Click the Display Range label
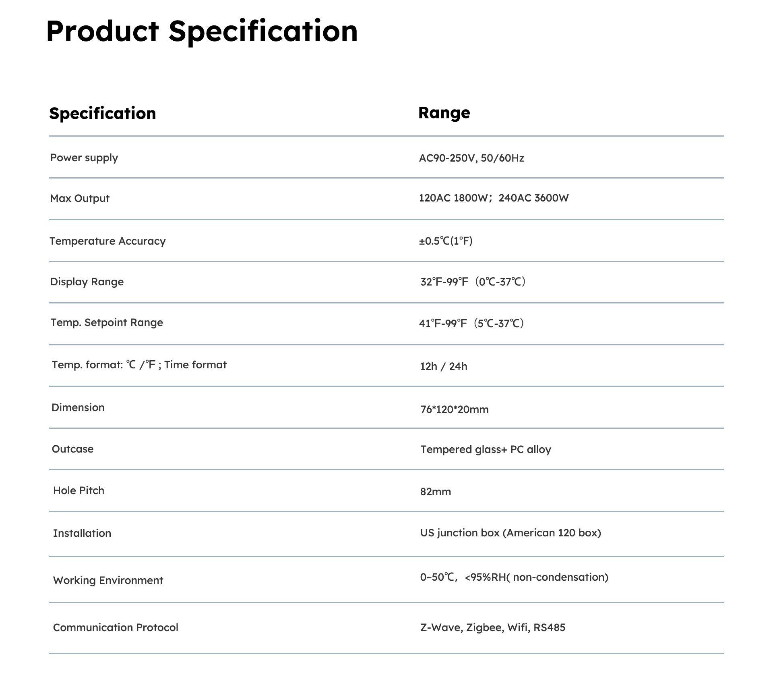 (87, 282)
